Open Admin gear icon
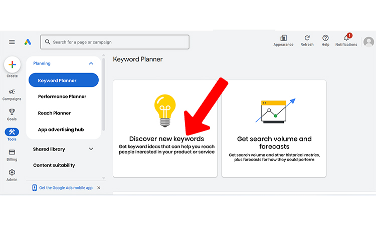The width and height of the screenshot is (376, 225). pyautogui.click(x=12, y=172)
